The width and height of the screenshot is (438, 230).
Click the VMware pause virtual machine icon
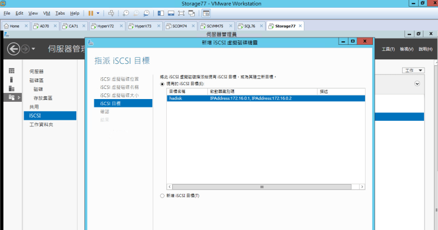(91, 13)
